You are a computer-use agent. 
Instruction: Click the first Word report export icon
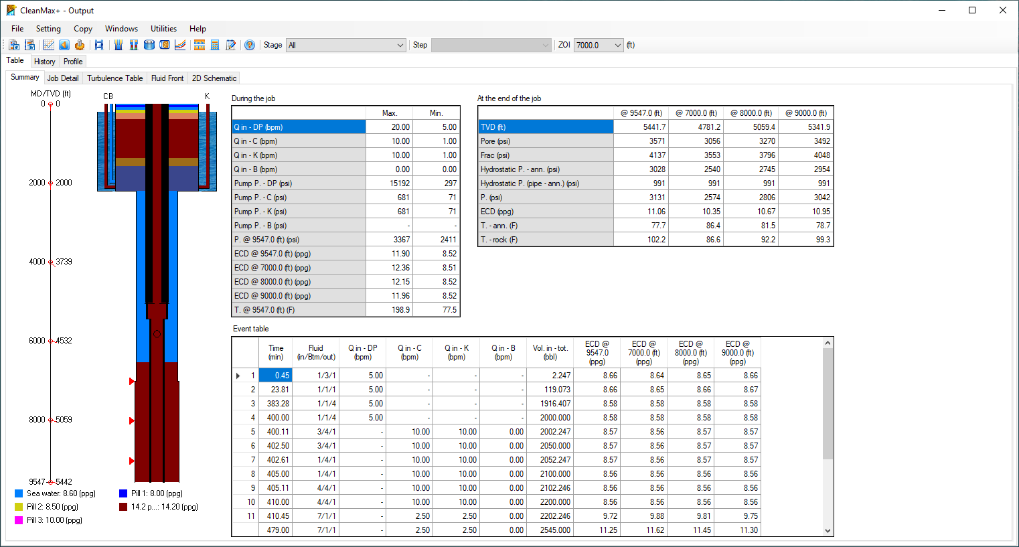tap(14, 45)
